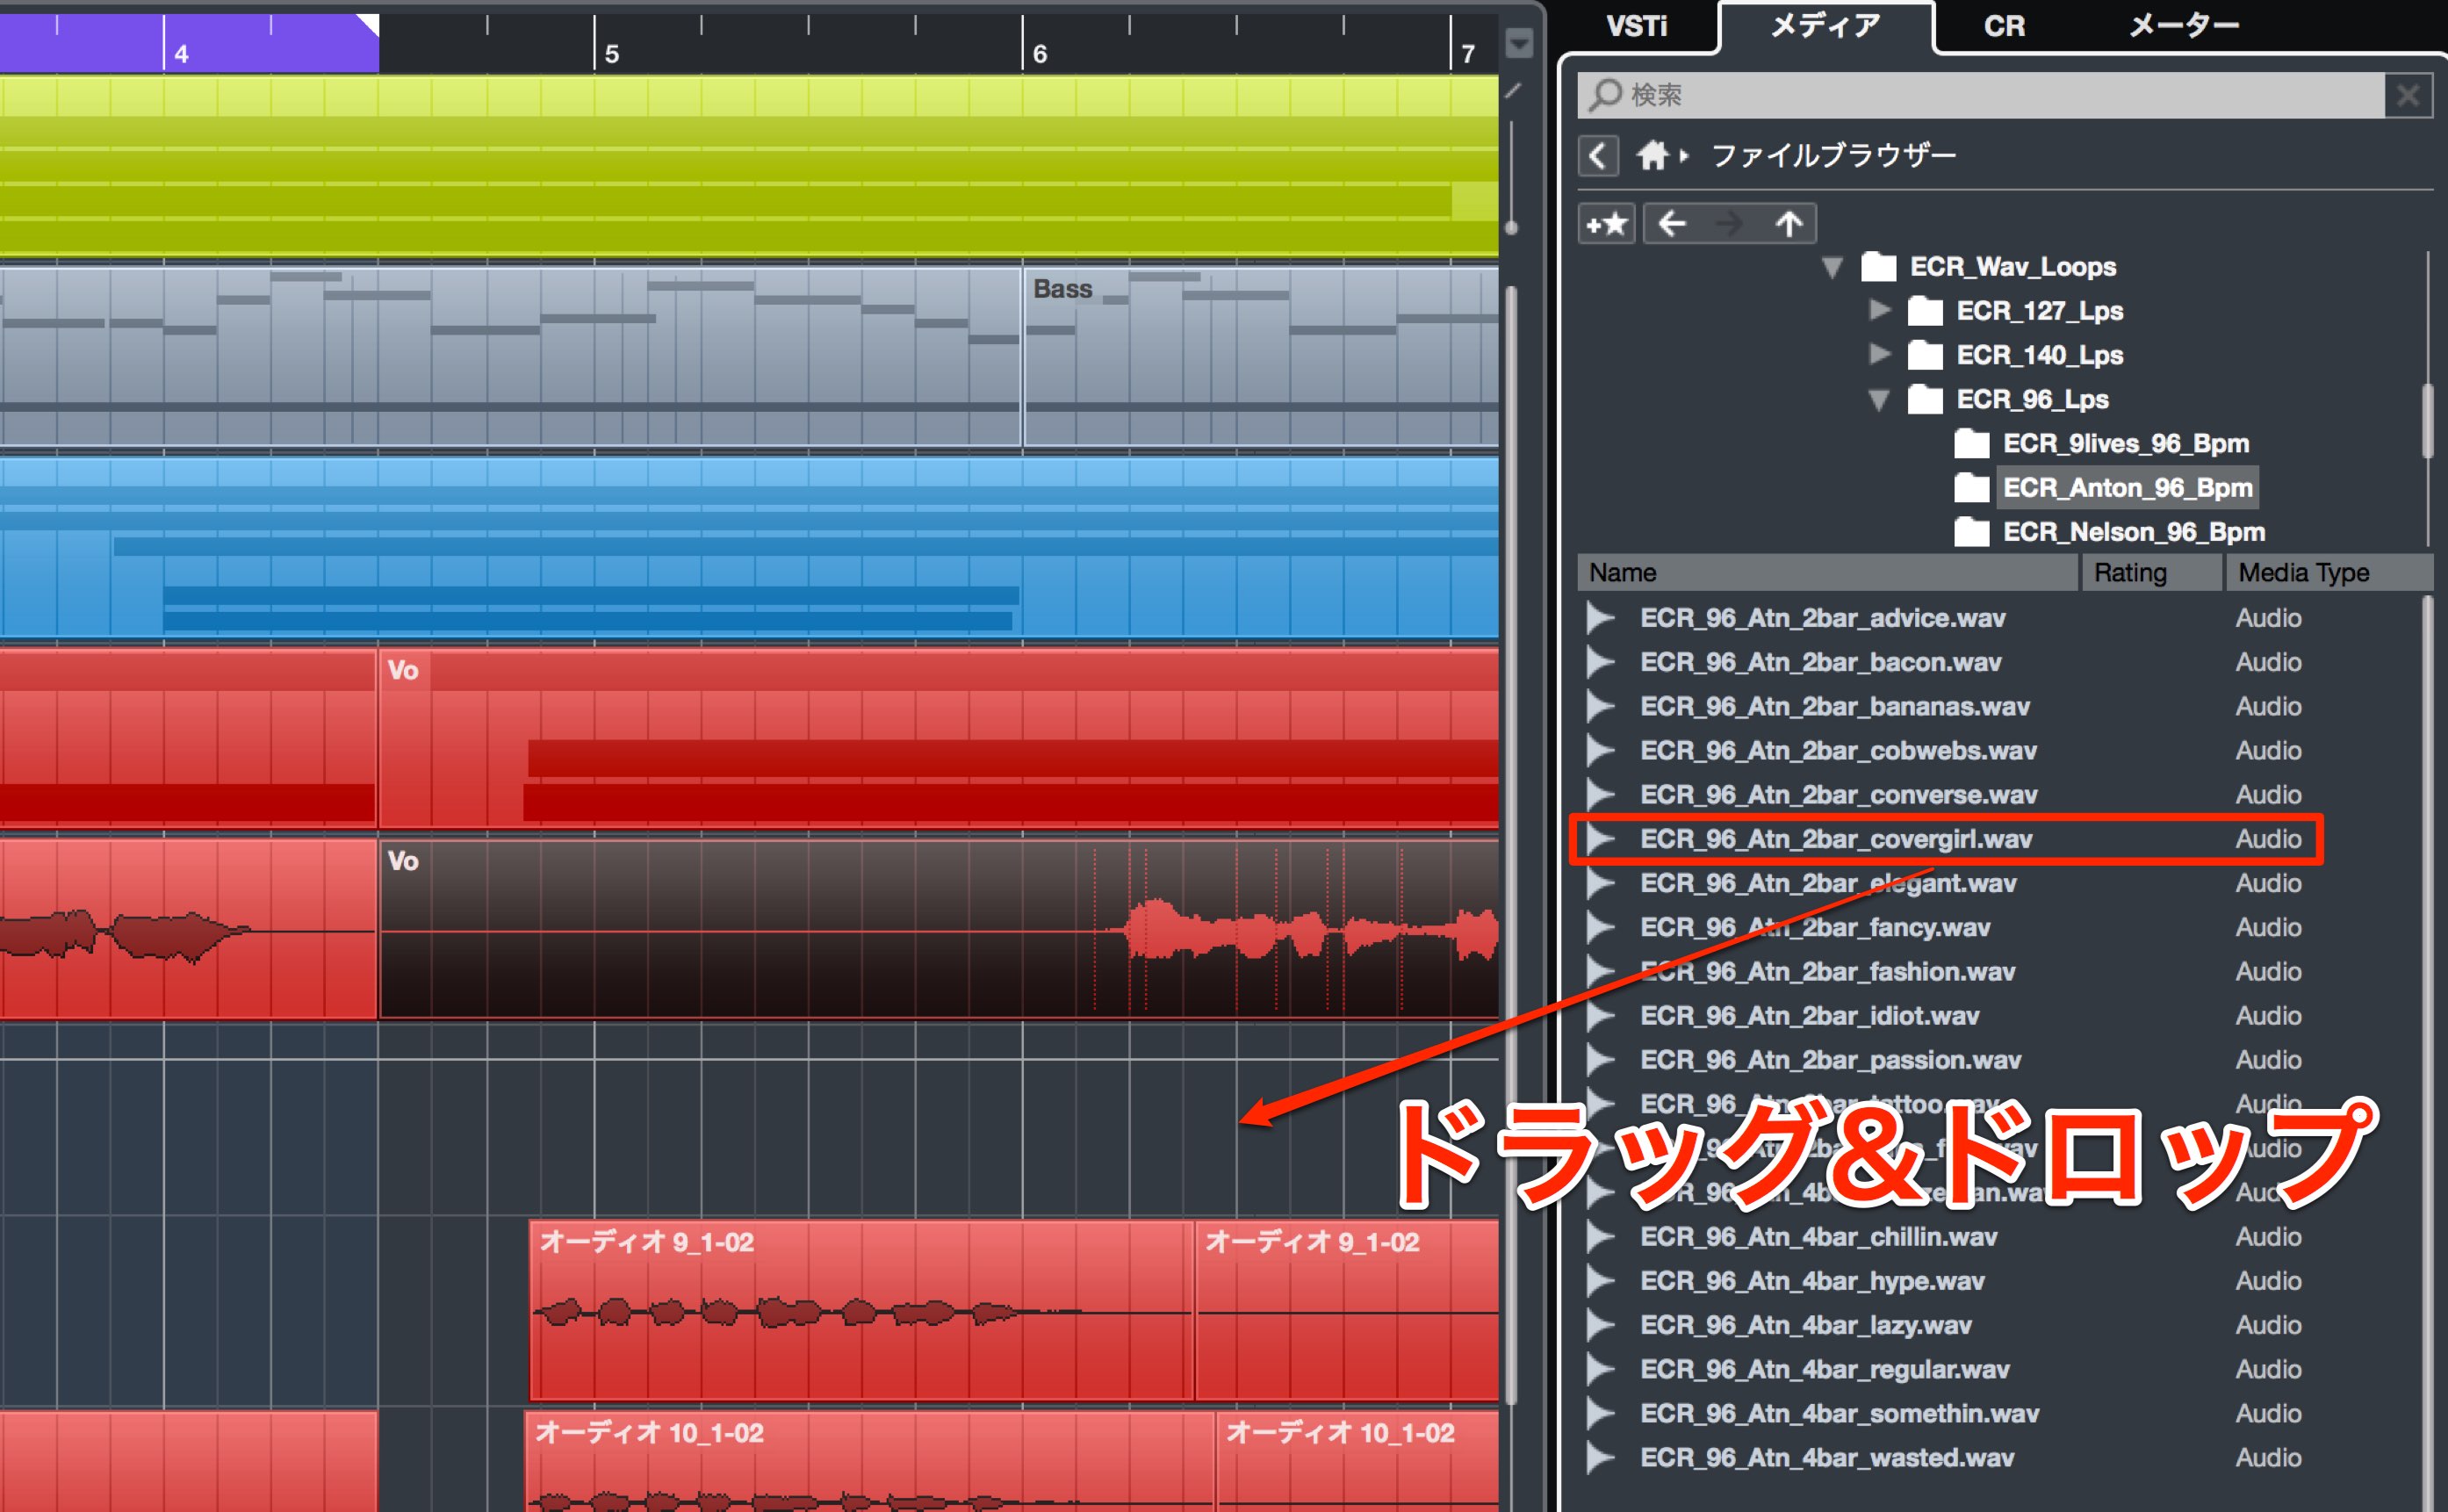Preview 4bar_regular.wav using its play icon

click(1601, 1369)
